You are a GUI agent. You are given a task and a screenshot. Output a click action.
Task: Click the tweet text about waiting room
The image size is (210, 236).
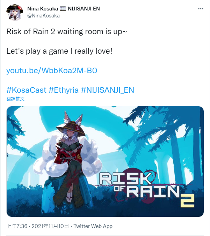67,32
